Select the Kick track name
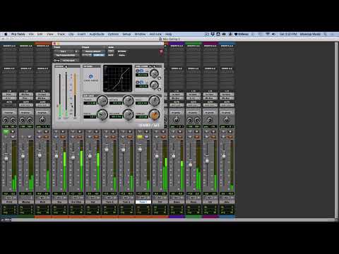Viewport: 339px width, 254px height. (42, 202)
